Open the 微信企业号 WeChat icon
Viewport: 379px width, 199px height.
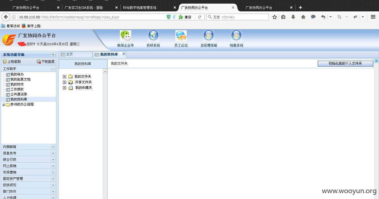pyautogui.click(x=125, y=36)
